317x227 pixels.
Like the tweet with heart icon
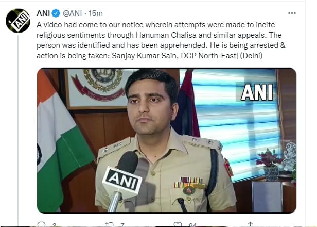point(178,224)
